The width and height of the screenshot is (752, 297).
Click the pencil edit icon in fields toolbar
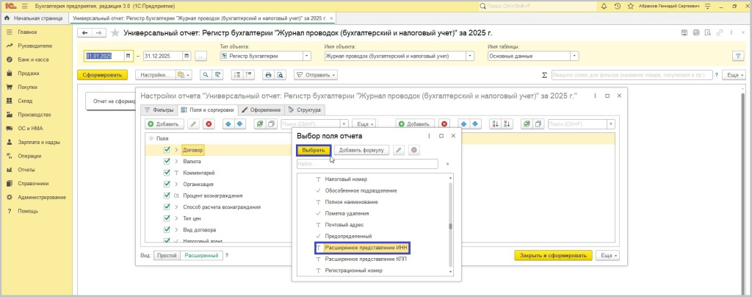(194, 124)
